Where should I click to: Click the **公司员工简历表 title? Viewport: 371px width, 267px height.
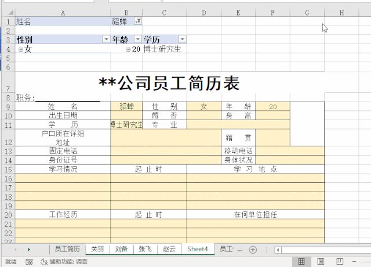click(x=169, y=82)
